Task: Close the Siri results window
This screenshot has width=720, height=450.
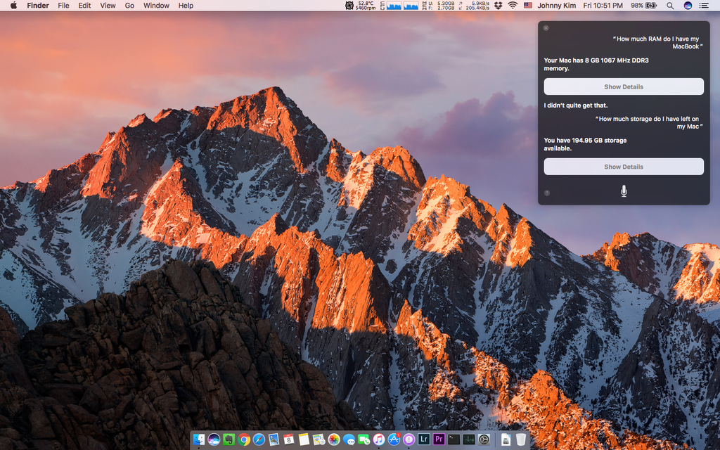Action: [546, 28]
